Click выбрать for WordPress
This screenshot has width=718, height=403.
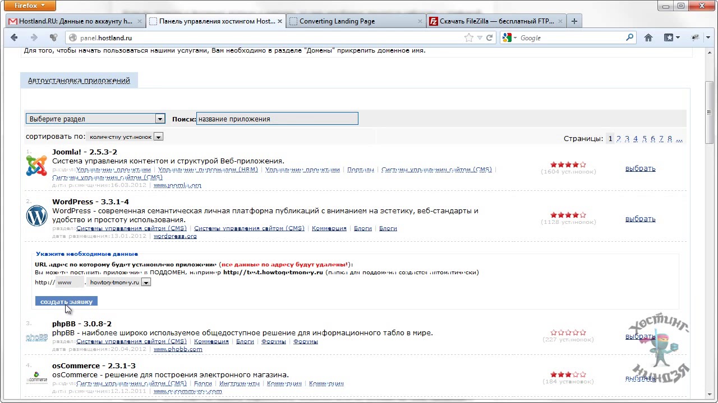[x=640, y=219]
